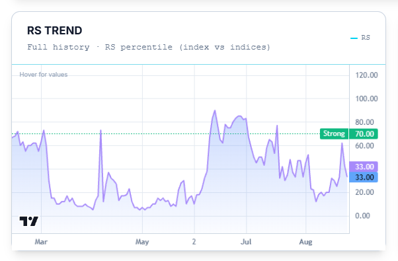
Task: Click the Mar time axis label
Action: point(41,242)
